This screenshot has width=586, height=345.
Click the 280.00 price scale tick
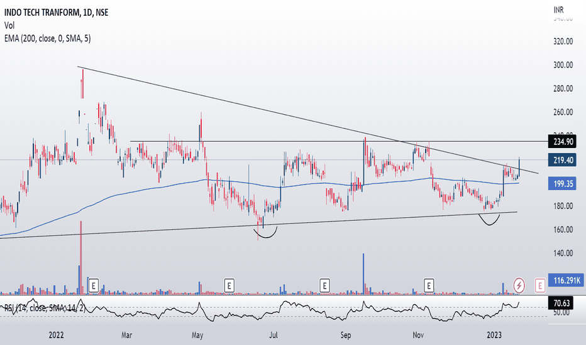pyautogui.click(x=563, y=88)
